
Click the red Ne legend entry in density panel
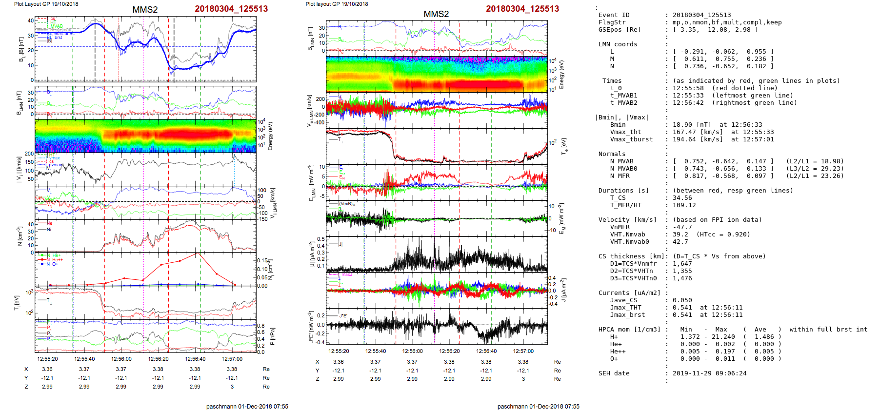(x=49, y=224)
